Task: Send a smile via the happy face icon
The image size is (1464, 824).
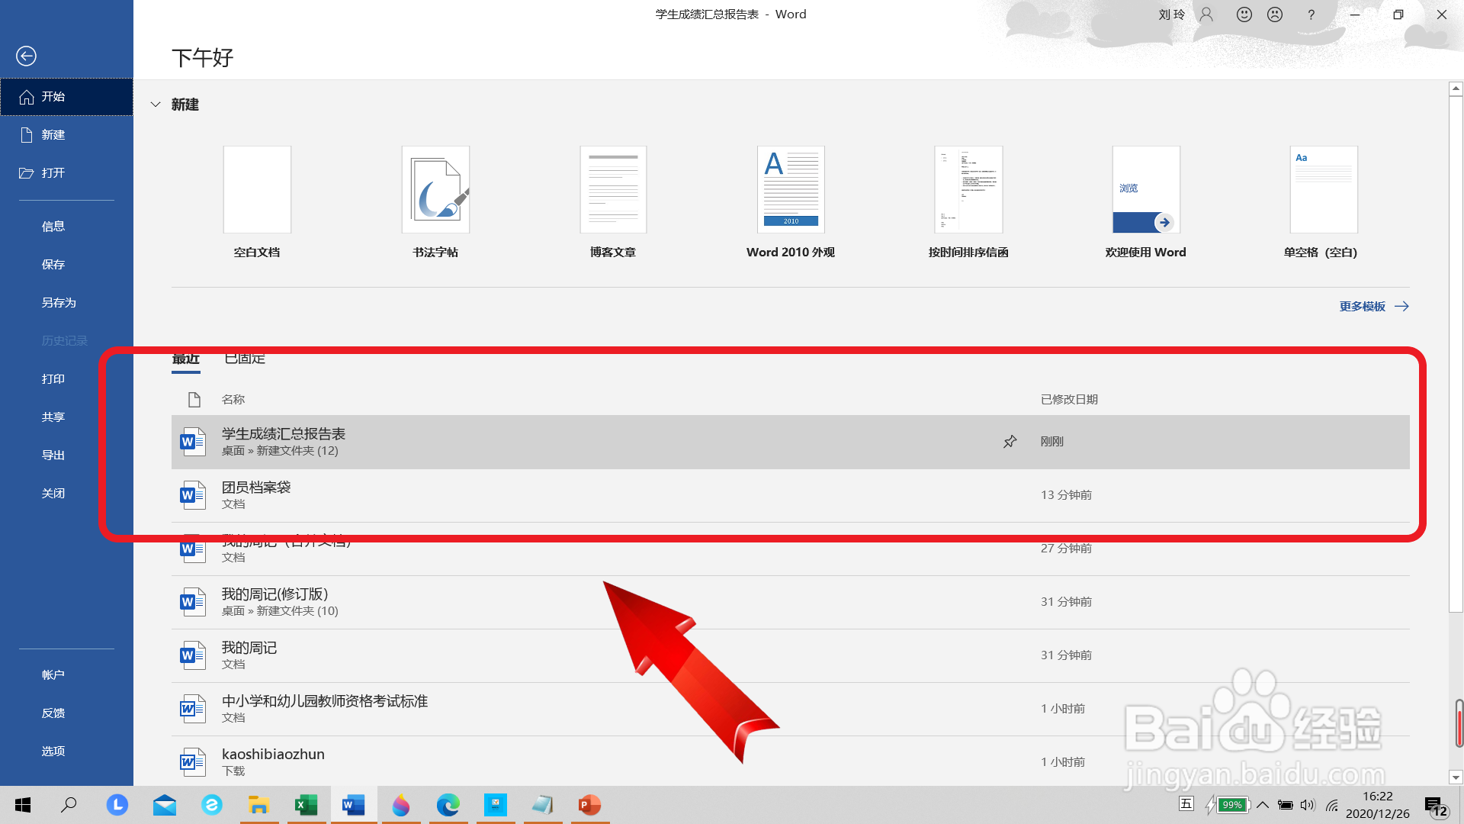Action: point(1244,14)
